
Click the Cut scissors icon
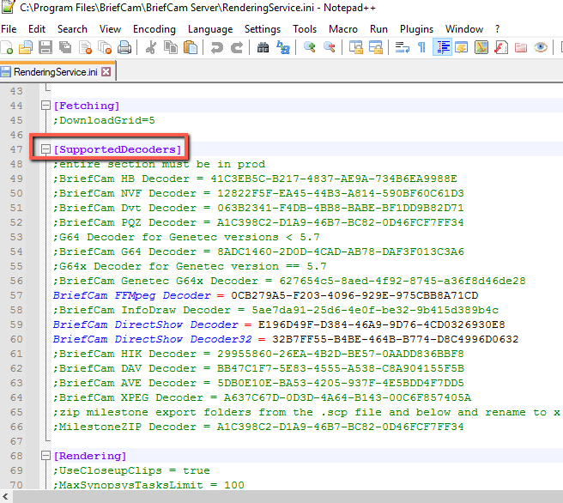pos(151,47)
